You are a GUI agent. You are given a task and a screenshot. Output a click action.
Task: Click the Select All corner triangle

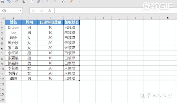(3, 18)
